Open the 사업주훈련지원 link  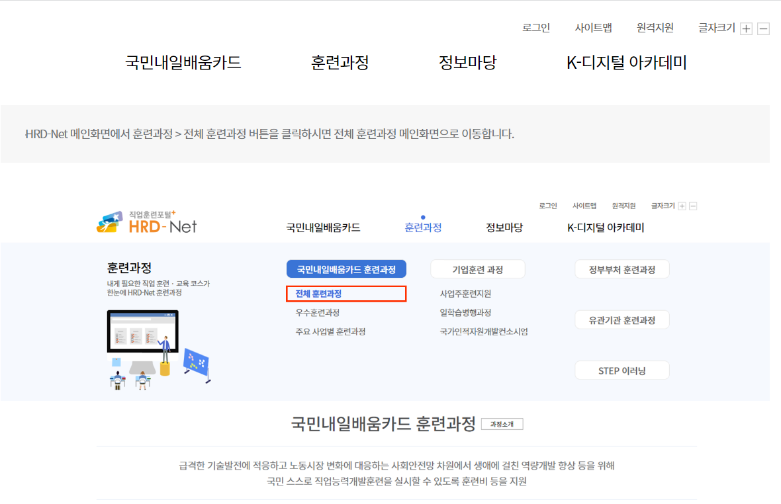coord(464,293)
